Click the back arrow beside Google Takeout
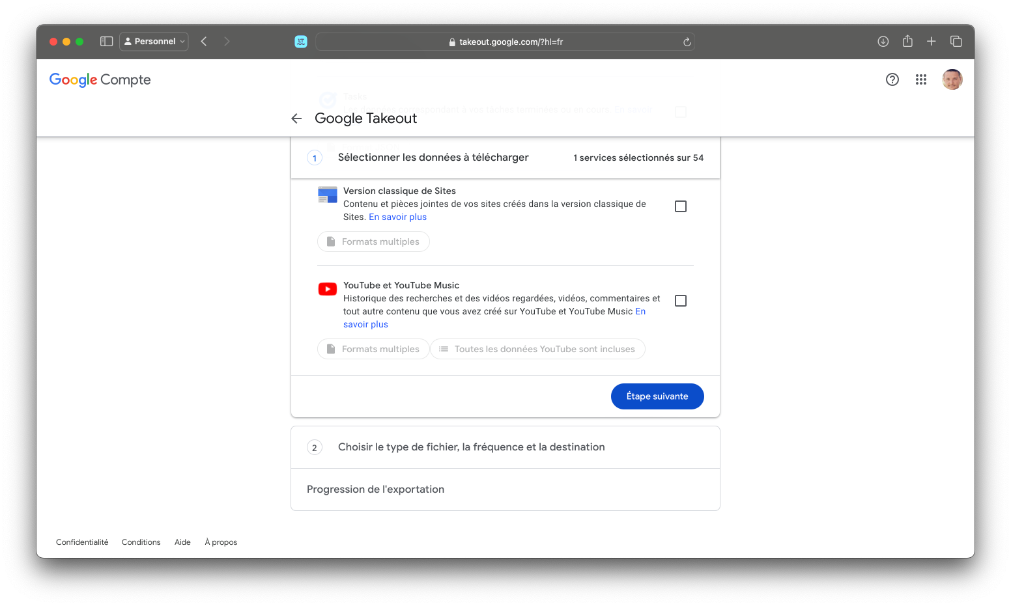The width and height of the screenshot is (1011, 606). (296, 118)
